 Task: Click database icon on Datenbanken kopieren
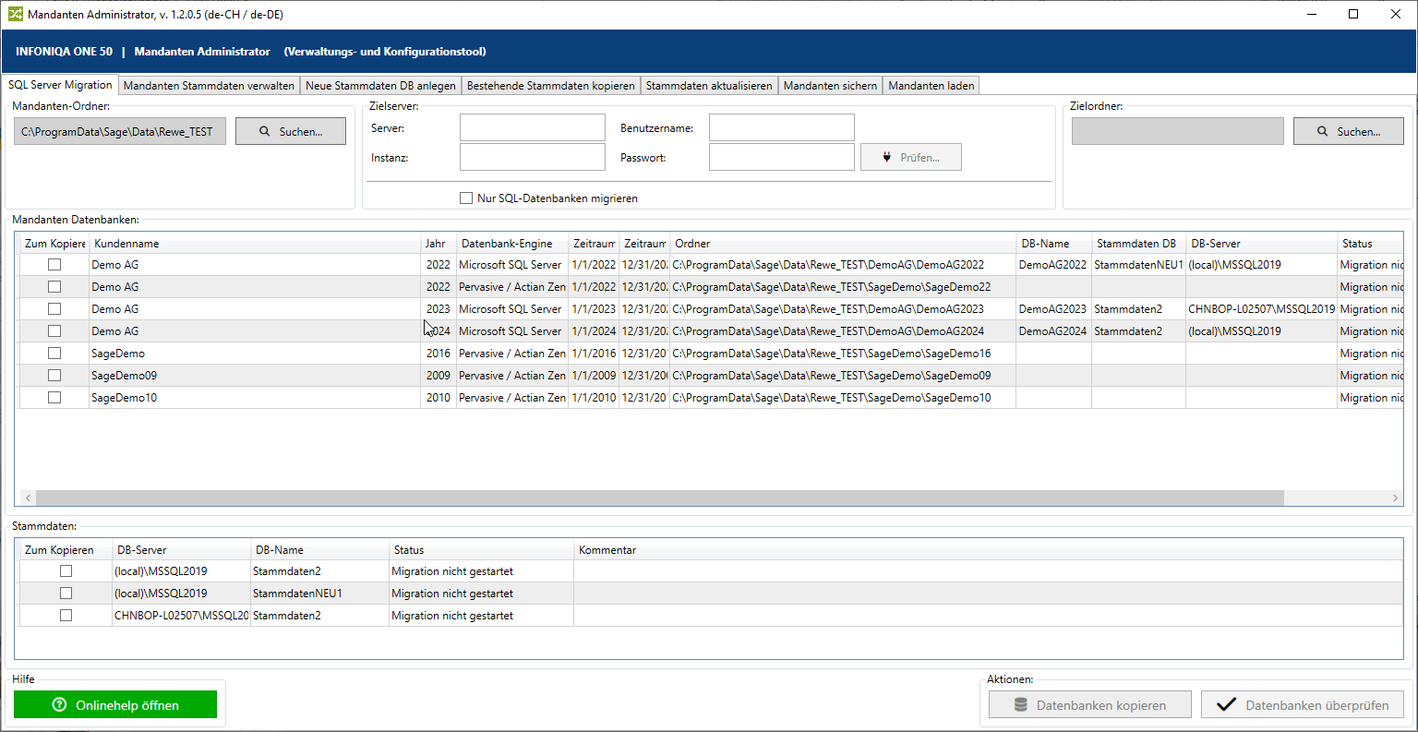[x=1020, y=705]
